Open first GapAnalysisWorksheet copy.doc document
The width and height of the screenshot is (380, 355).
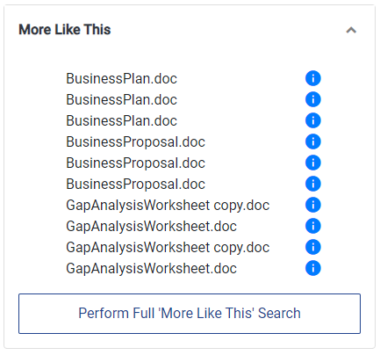[x=168, y=206]
